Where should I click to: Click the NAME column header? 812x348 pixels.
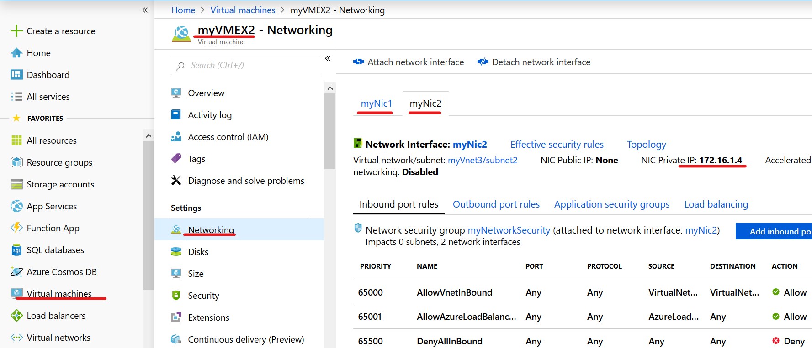(x=427, y=266)
